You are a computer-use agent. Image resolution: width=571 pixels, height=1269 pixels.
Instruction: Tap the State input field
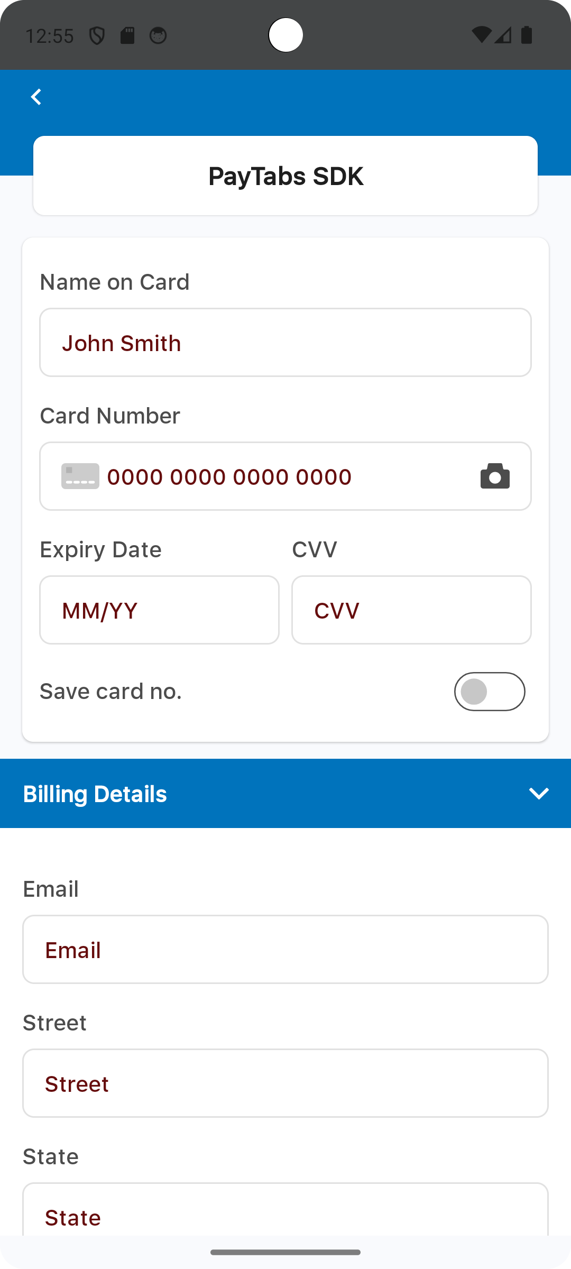tap(285, 1213)
